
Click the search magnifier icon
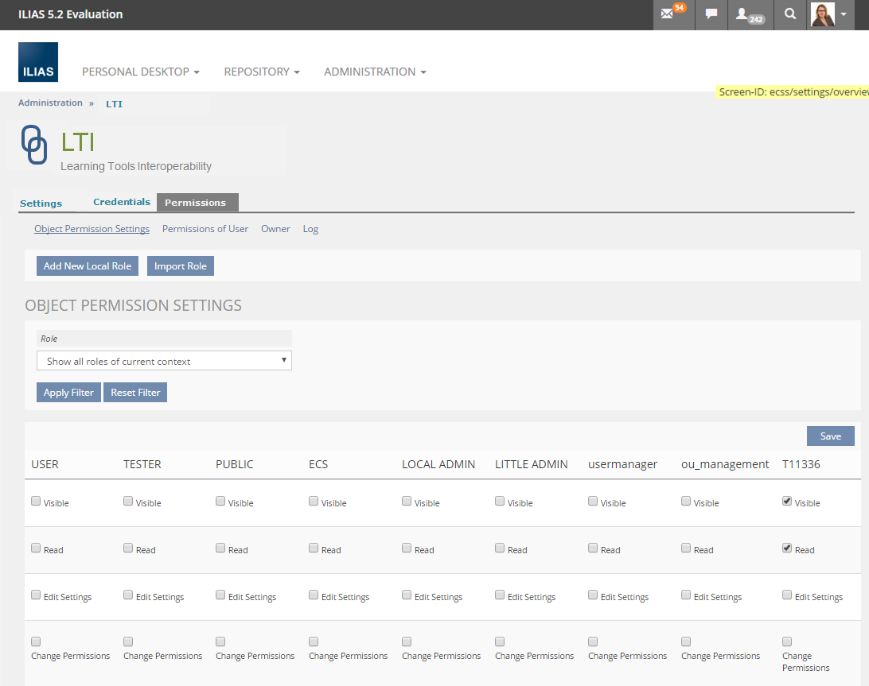tap(789, 14)
